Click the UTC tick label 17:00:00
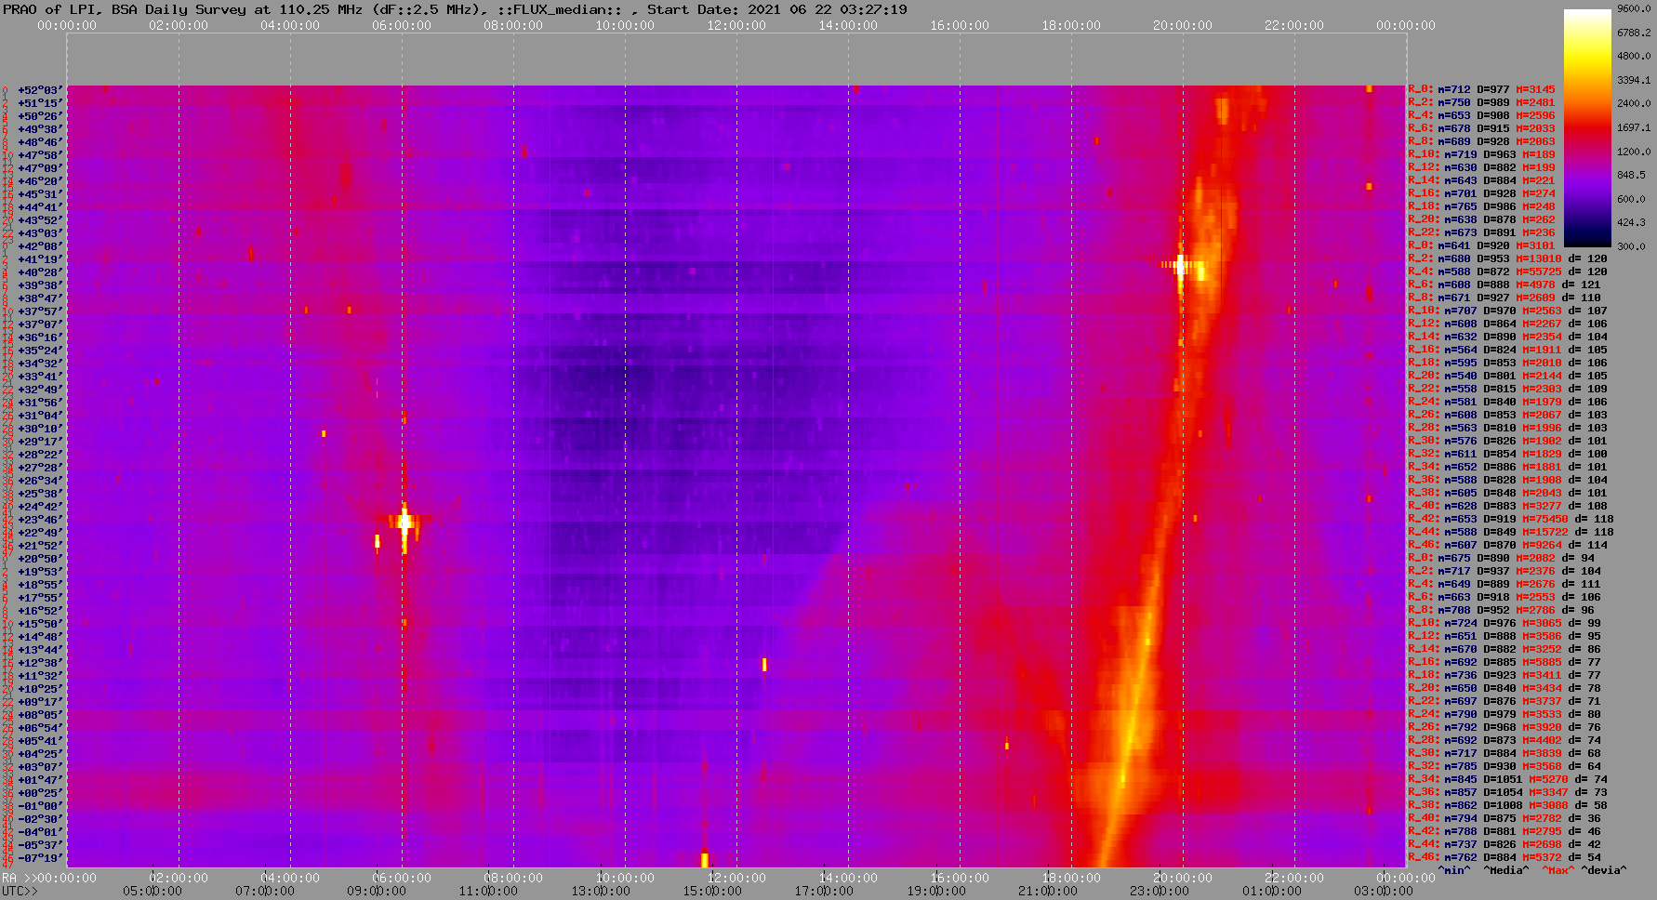The width and height of the screenshot is (1657, 900). click(823, 892)
